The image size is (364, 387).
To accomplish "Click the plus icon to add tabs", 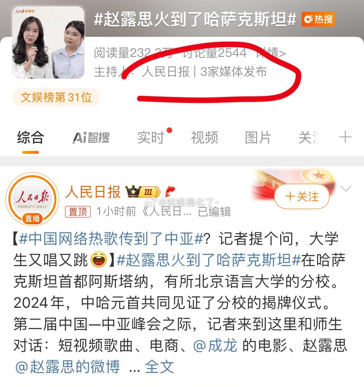I will click(x=345, y=137).
